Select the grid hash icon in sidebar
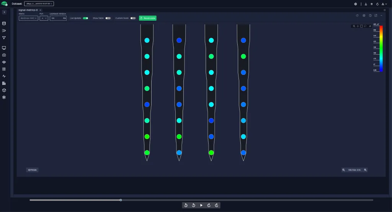 point(4,69)
